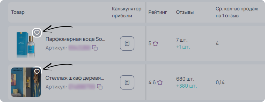
Task: Sort by the Товар column header
Action: point(18,12)
